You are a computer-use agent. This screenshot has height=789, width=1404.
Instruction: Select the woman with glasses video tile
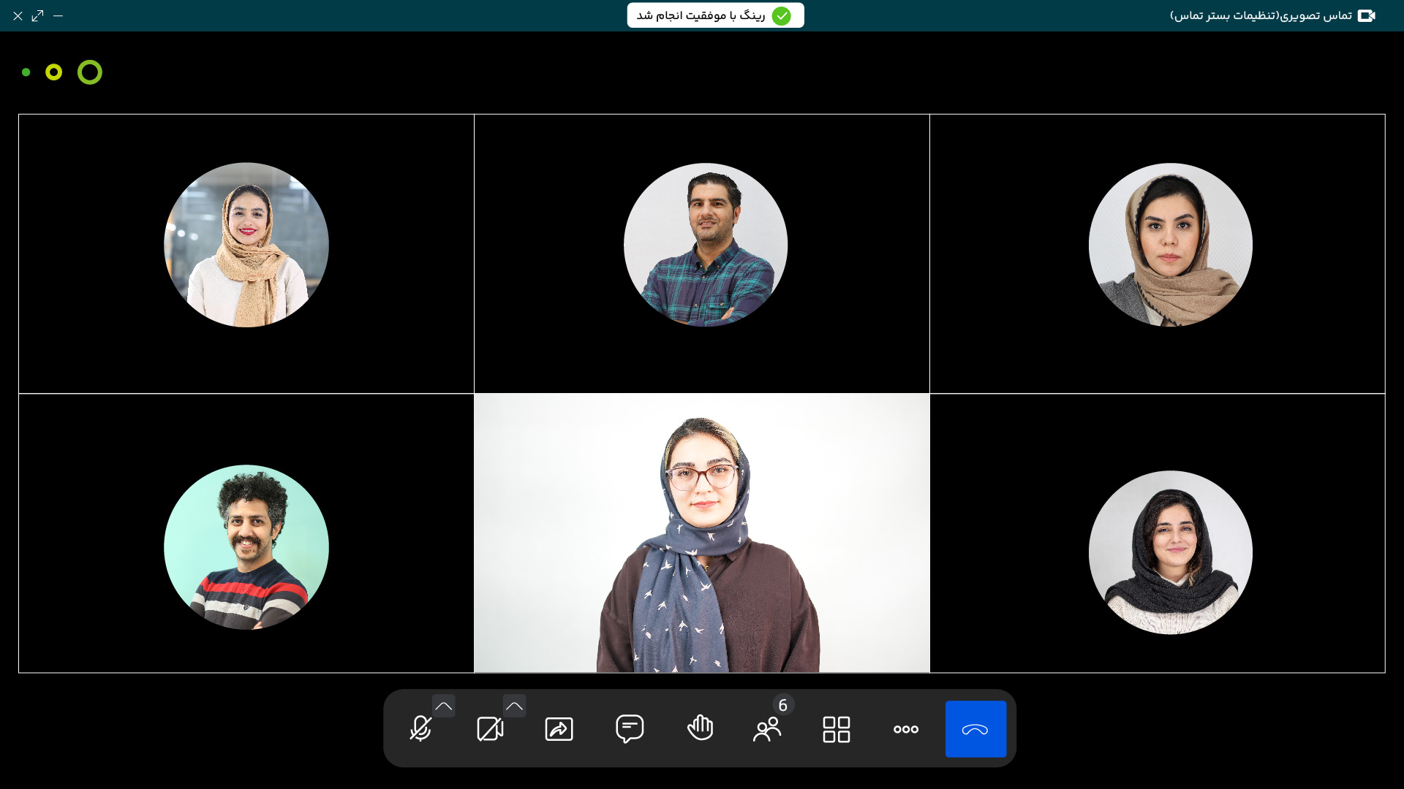click(x=702, y=533)
